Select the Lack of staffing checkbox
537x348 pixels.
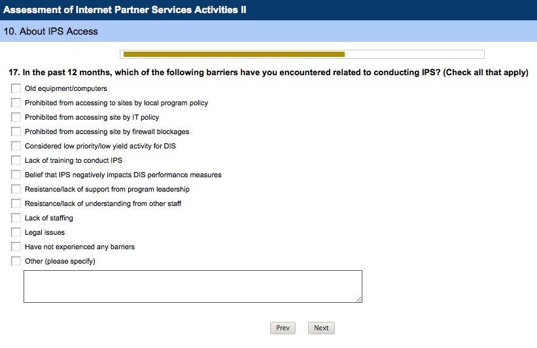pos(16,218)
